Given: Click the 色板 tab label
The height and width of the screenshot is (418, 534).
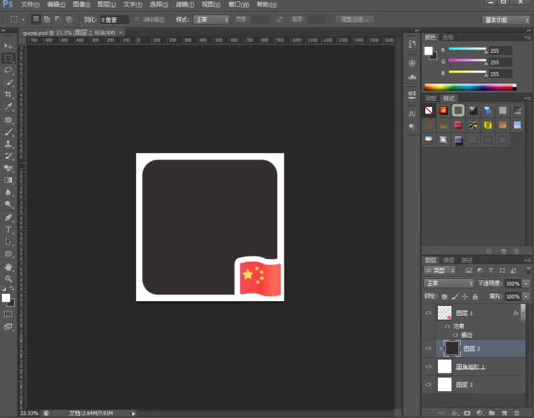Looking at the screenshot, I should coord(448,37).
